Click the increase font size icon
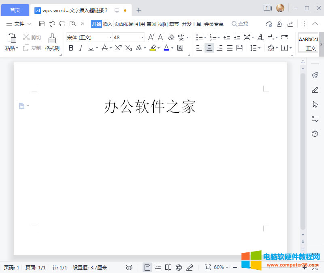The image size is (324, 273). 151,37
